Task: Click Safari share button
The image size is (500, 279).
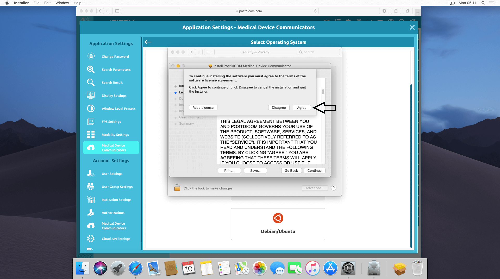Action: point(396,11)
